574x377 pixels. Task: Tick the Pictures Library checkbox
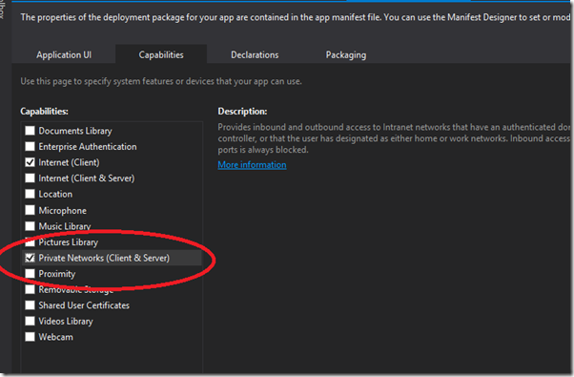pos(30,241)
